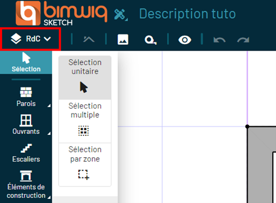Select the Escaliers stairs tool
The height and width of the screenshot is (203, 276).
click(26, 153)
